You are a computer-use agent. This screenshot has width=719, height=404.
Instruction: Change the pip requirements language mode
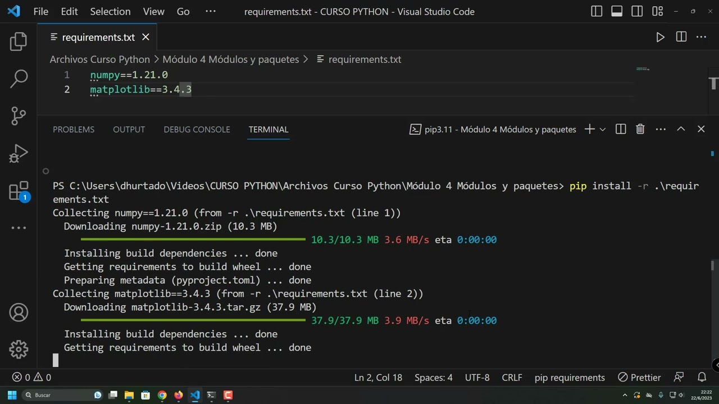[x=570, y=378]
